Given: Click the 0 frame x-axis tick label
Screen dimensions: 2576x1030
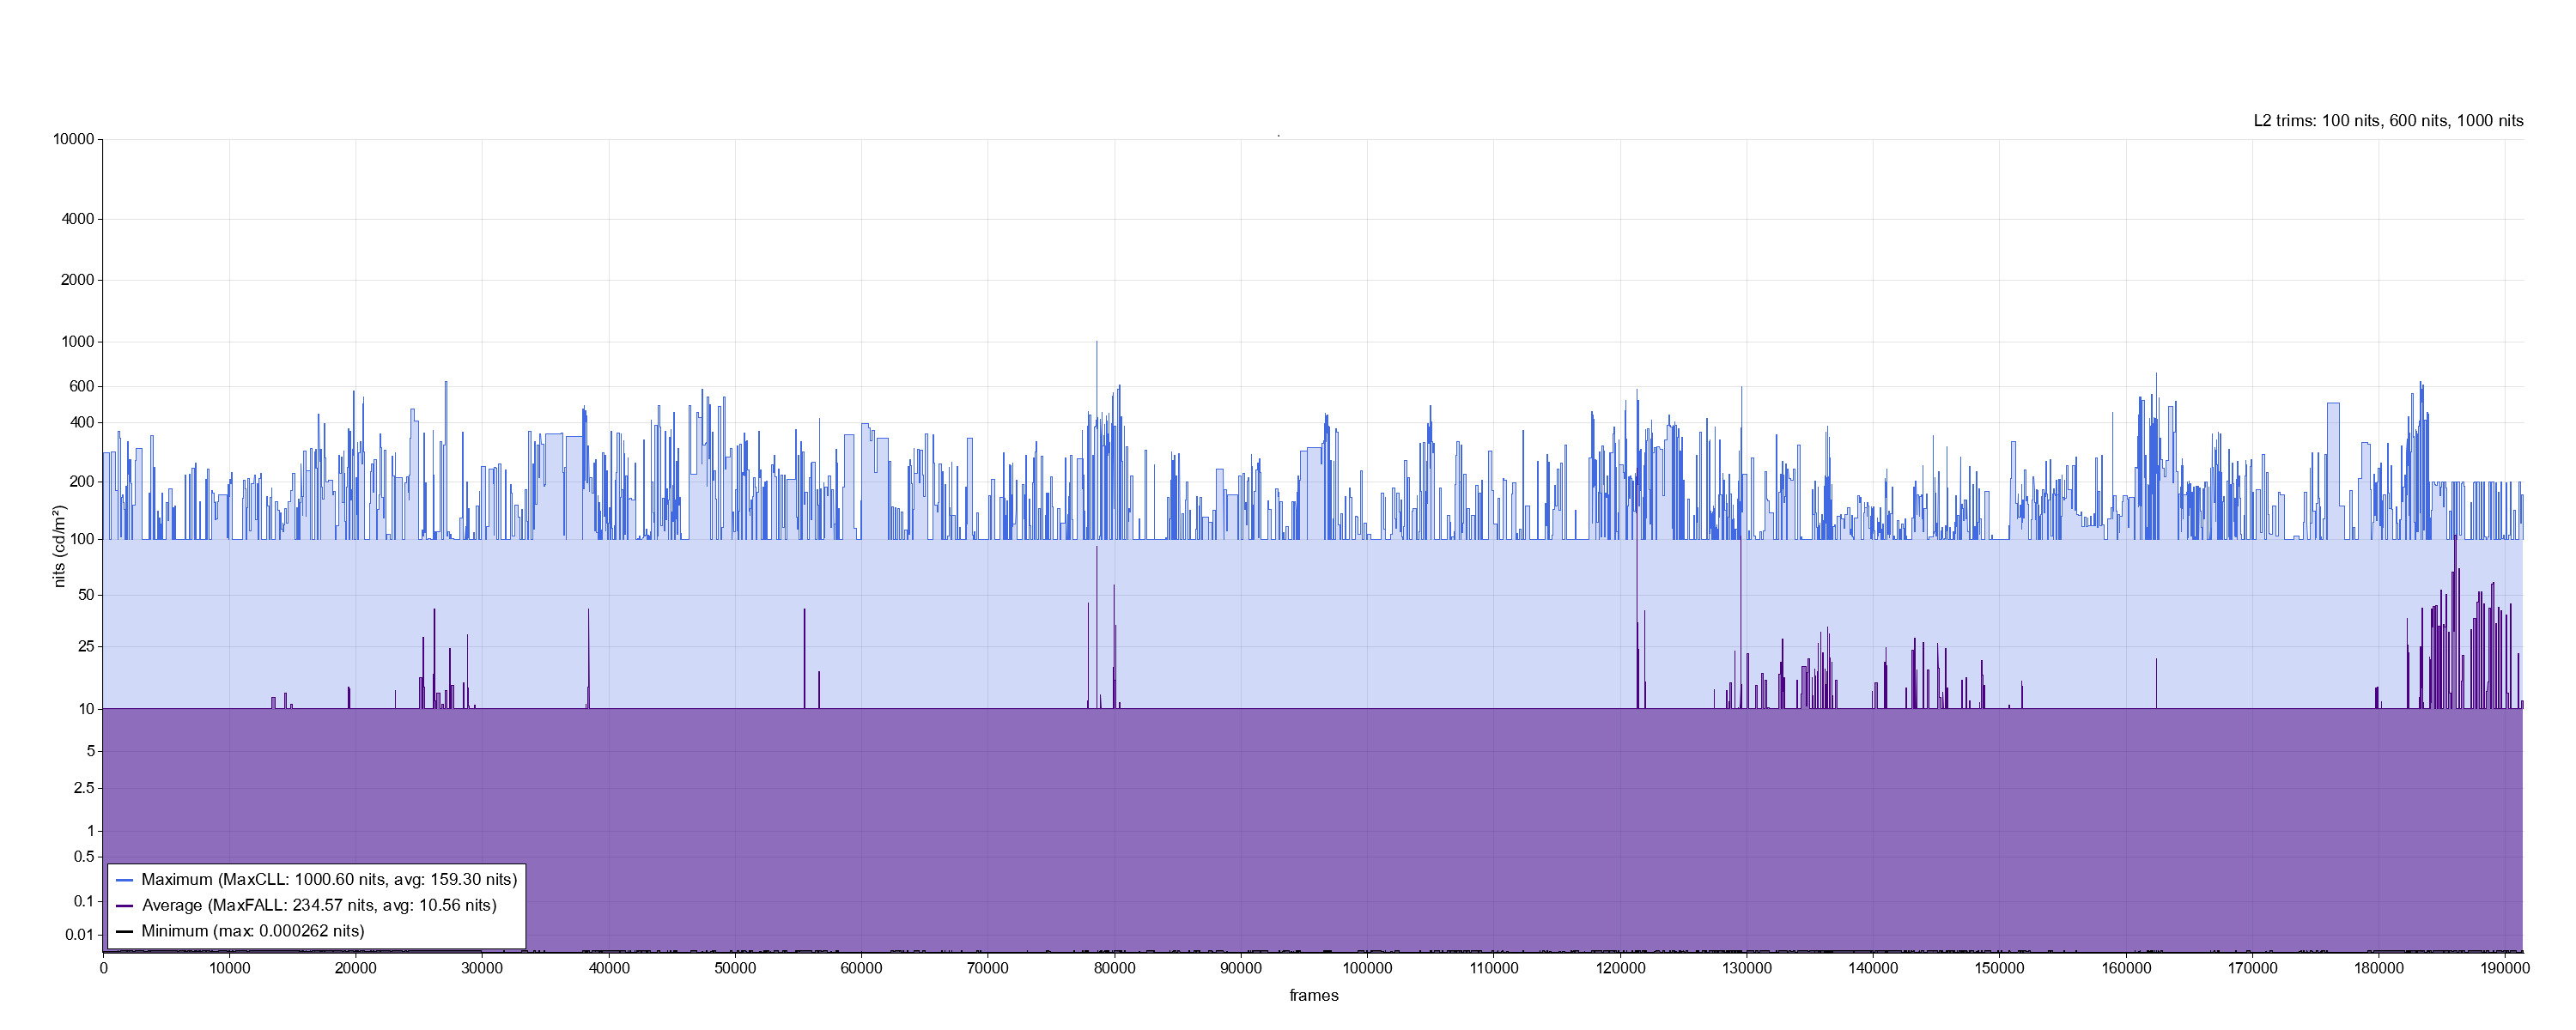Looking at the screenshot, I should coord(103,969).
